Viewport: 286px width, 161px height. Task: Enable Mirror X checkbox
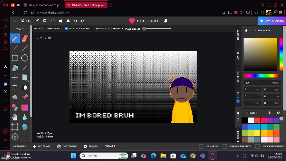93,29
